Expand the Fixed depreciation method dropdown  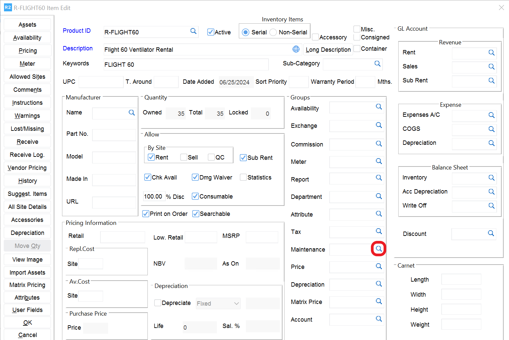coord(218,303)
